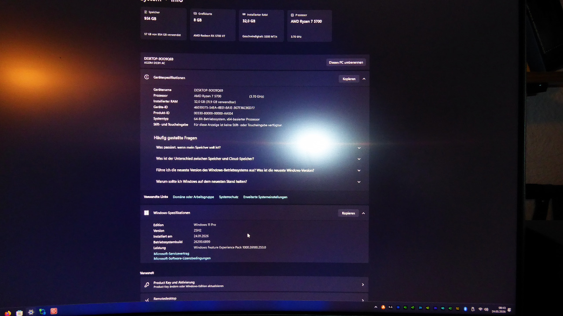Show hidden tray icons chevron
Image resolution: width=563 pixels, height=316 pixels.
(x=376, y=307)
